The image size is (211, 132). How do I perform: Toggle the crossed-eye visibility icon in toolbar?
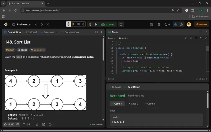tap(78, 24)
